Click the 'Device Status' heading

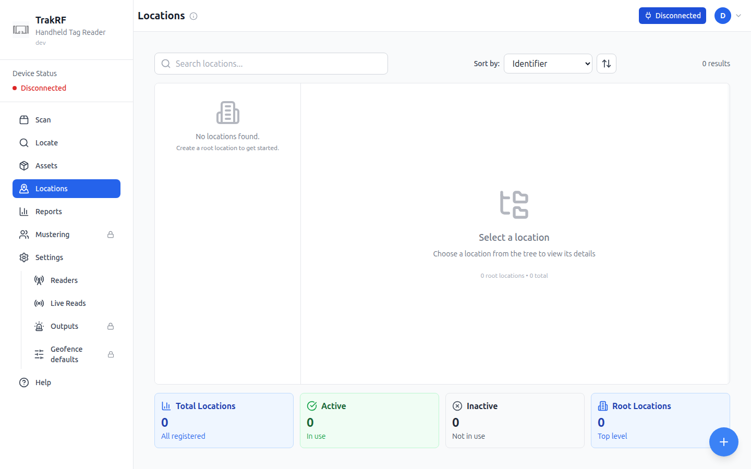coord(34,73)
